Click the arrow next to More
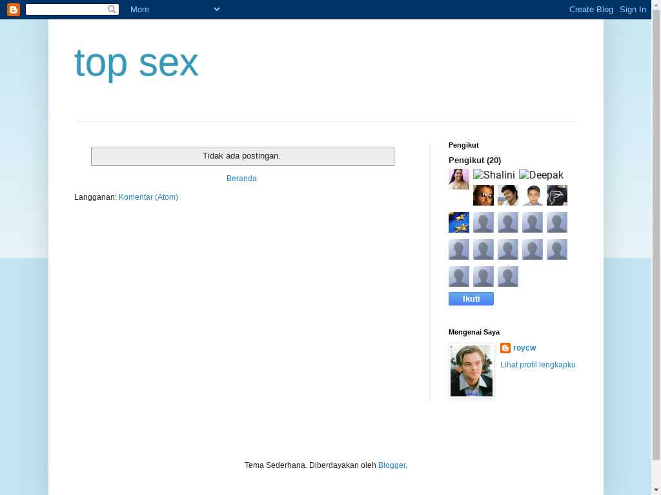Viewport: 661px width, 495px height. 216,9
